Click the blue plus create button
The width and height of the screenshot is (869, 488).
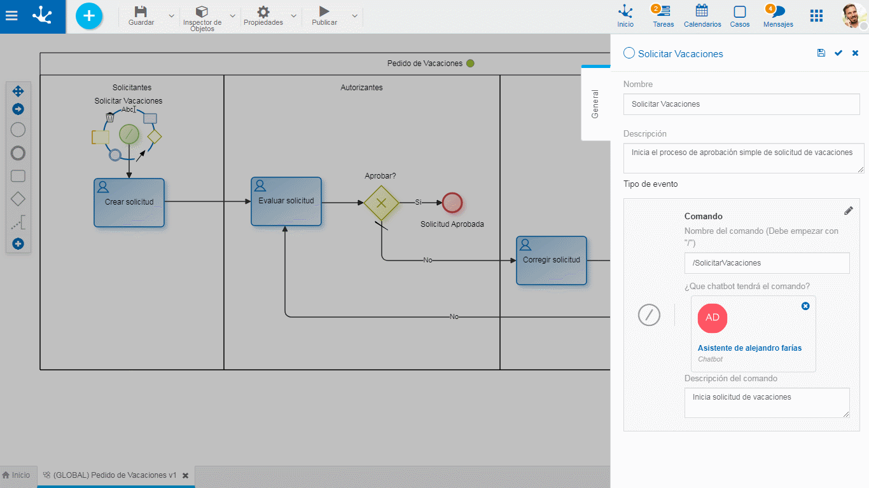coord(89,16)
